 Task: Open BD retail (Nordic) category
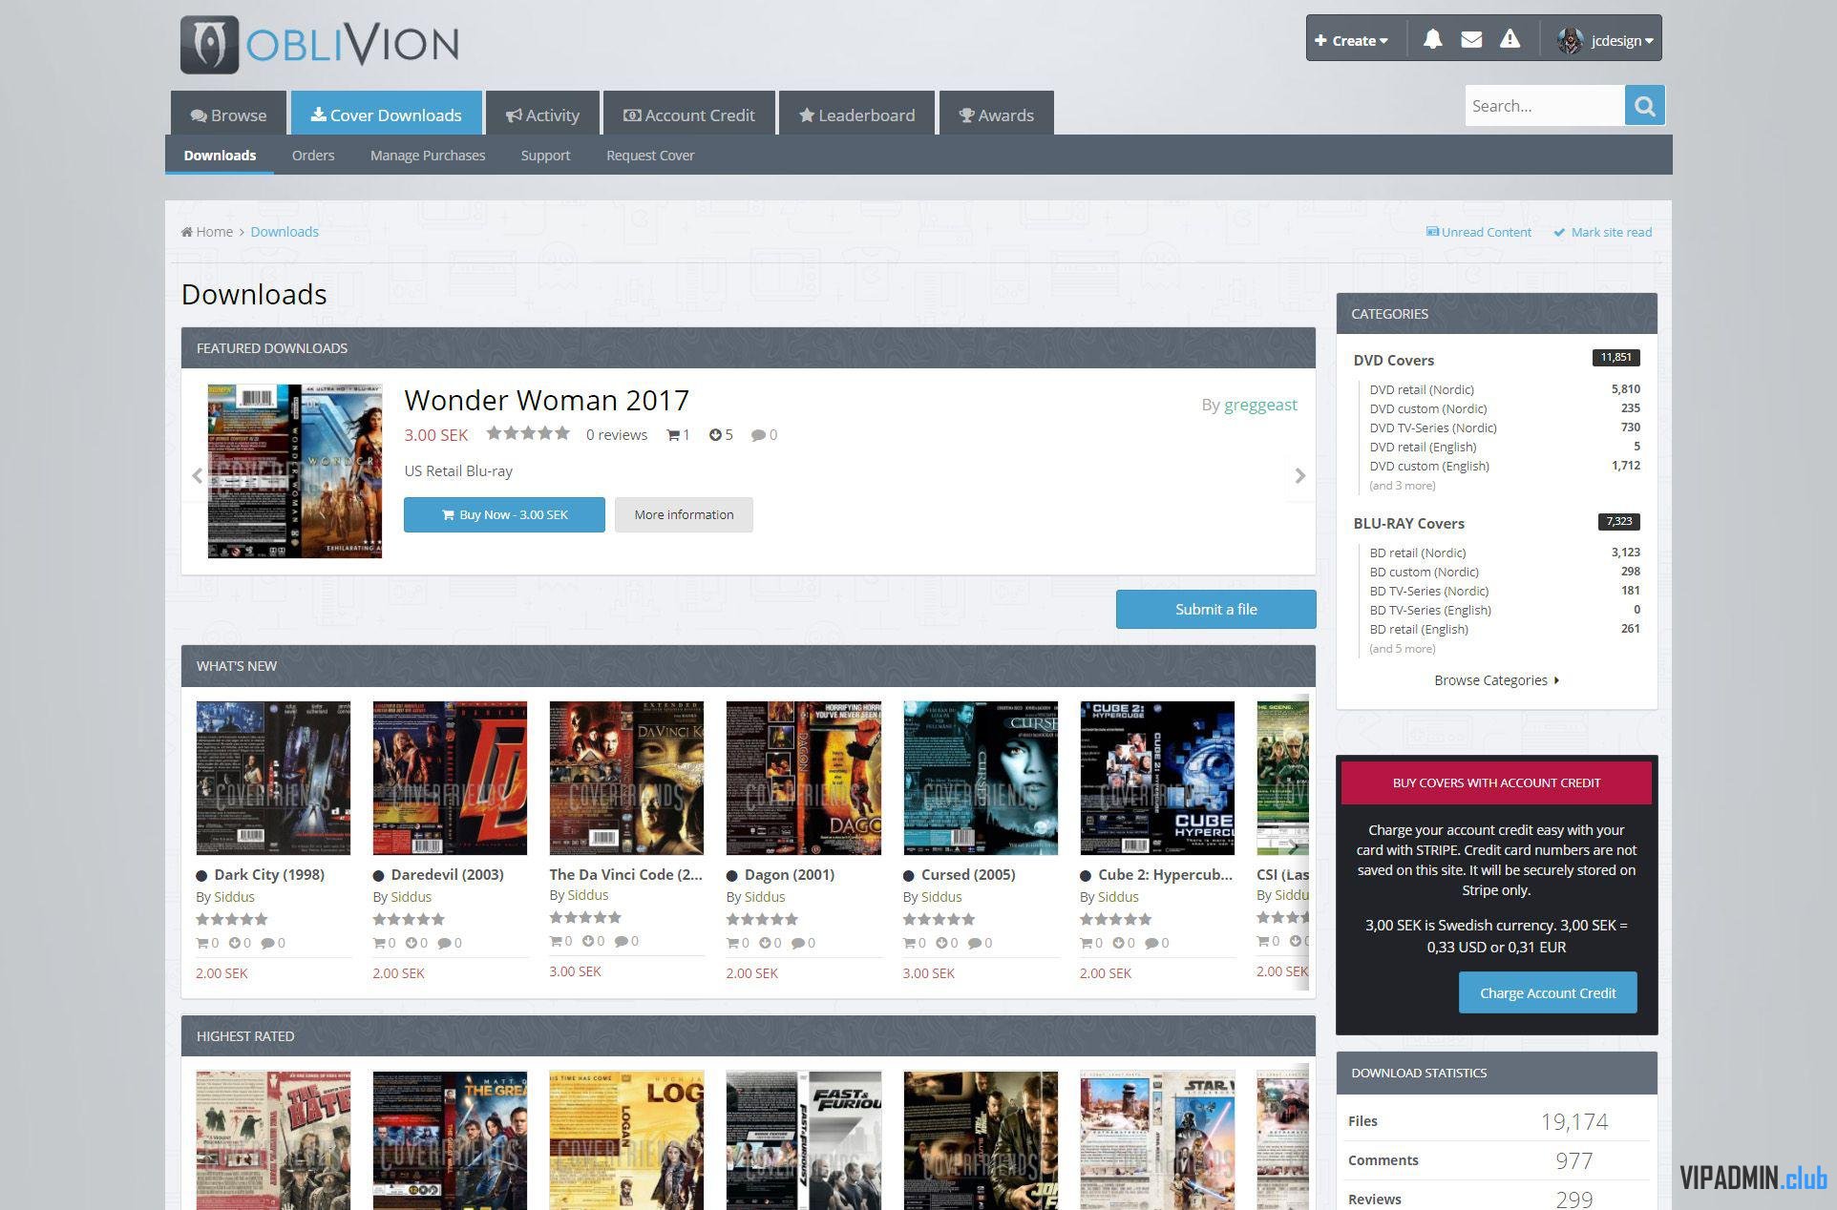pyautogui.click(x=1417, y=553)
